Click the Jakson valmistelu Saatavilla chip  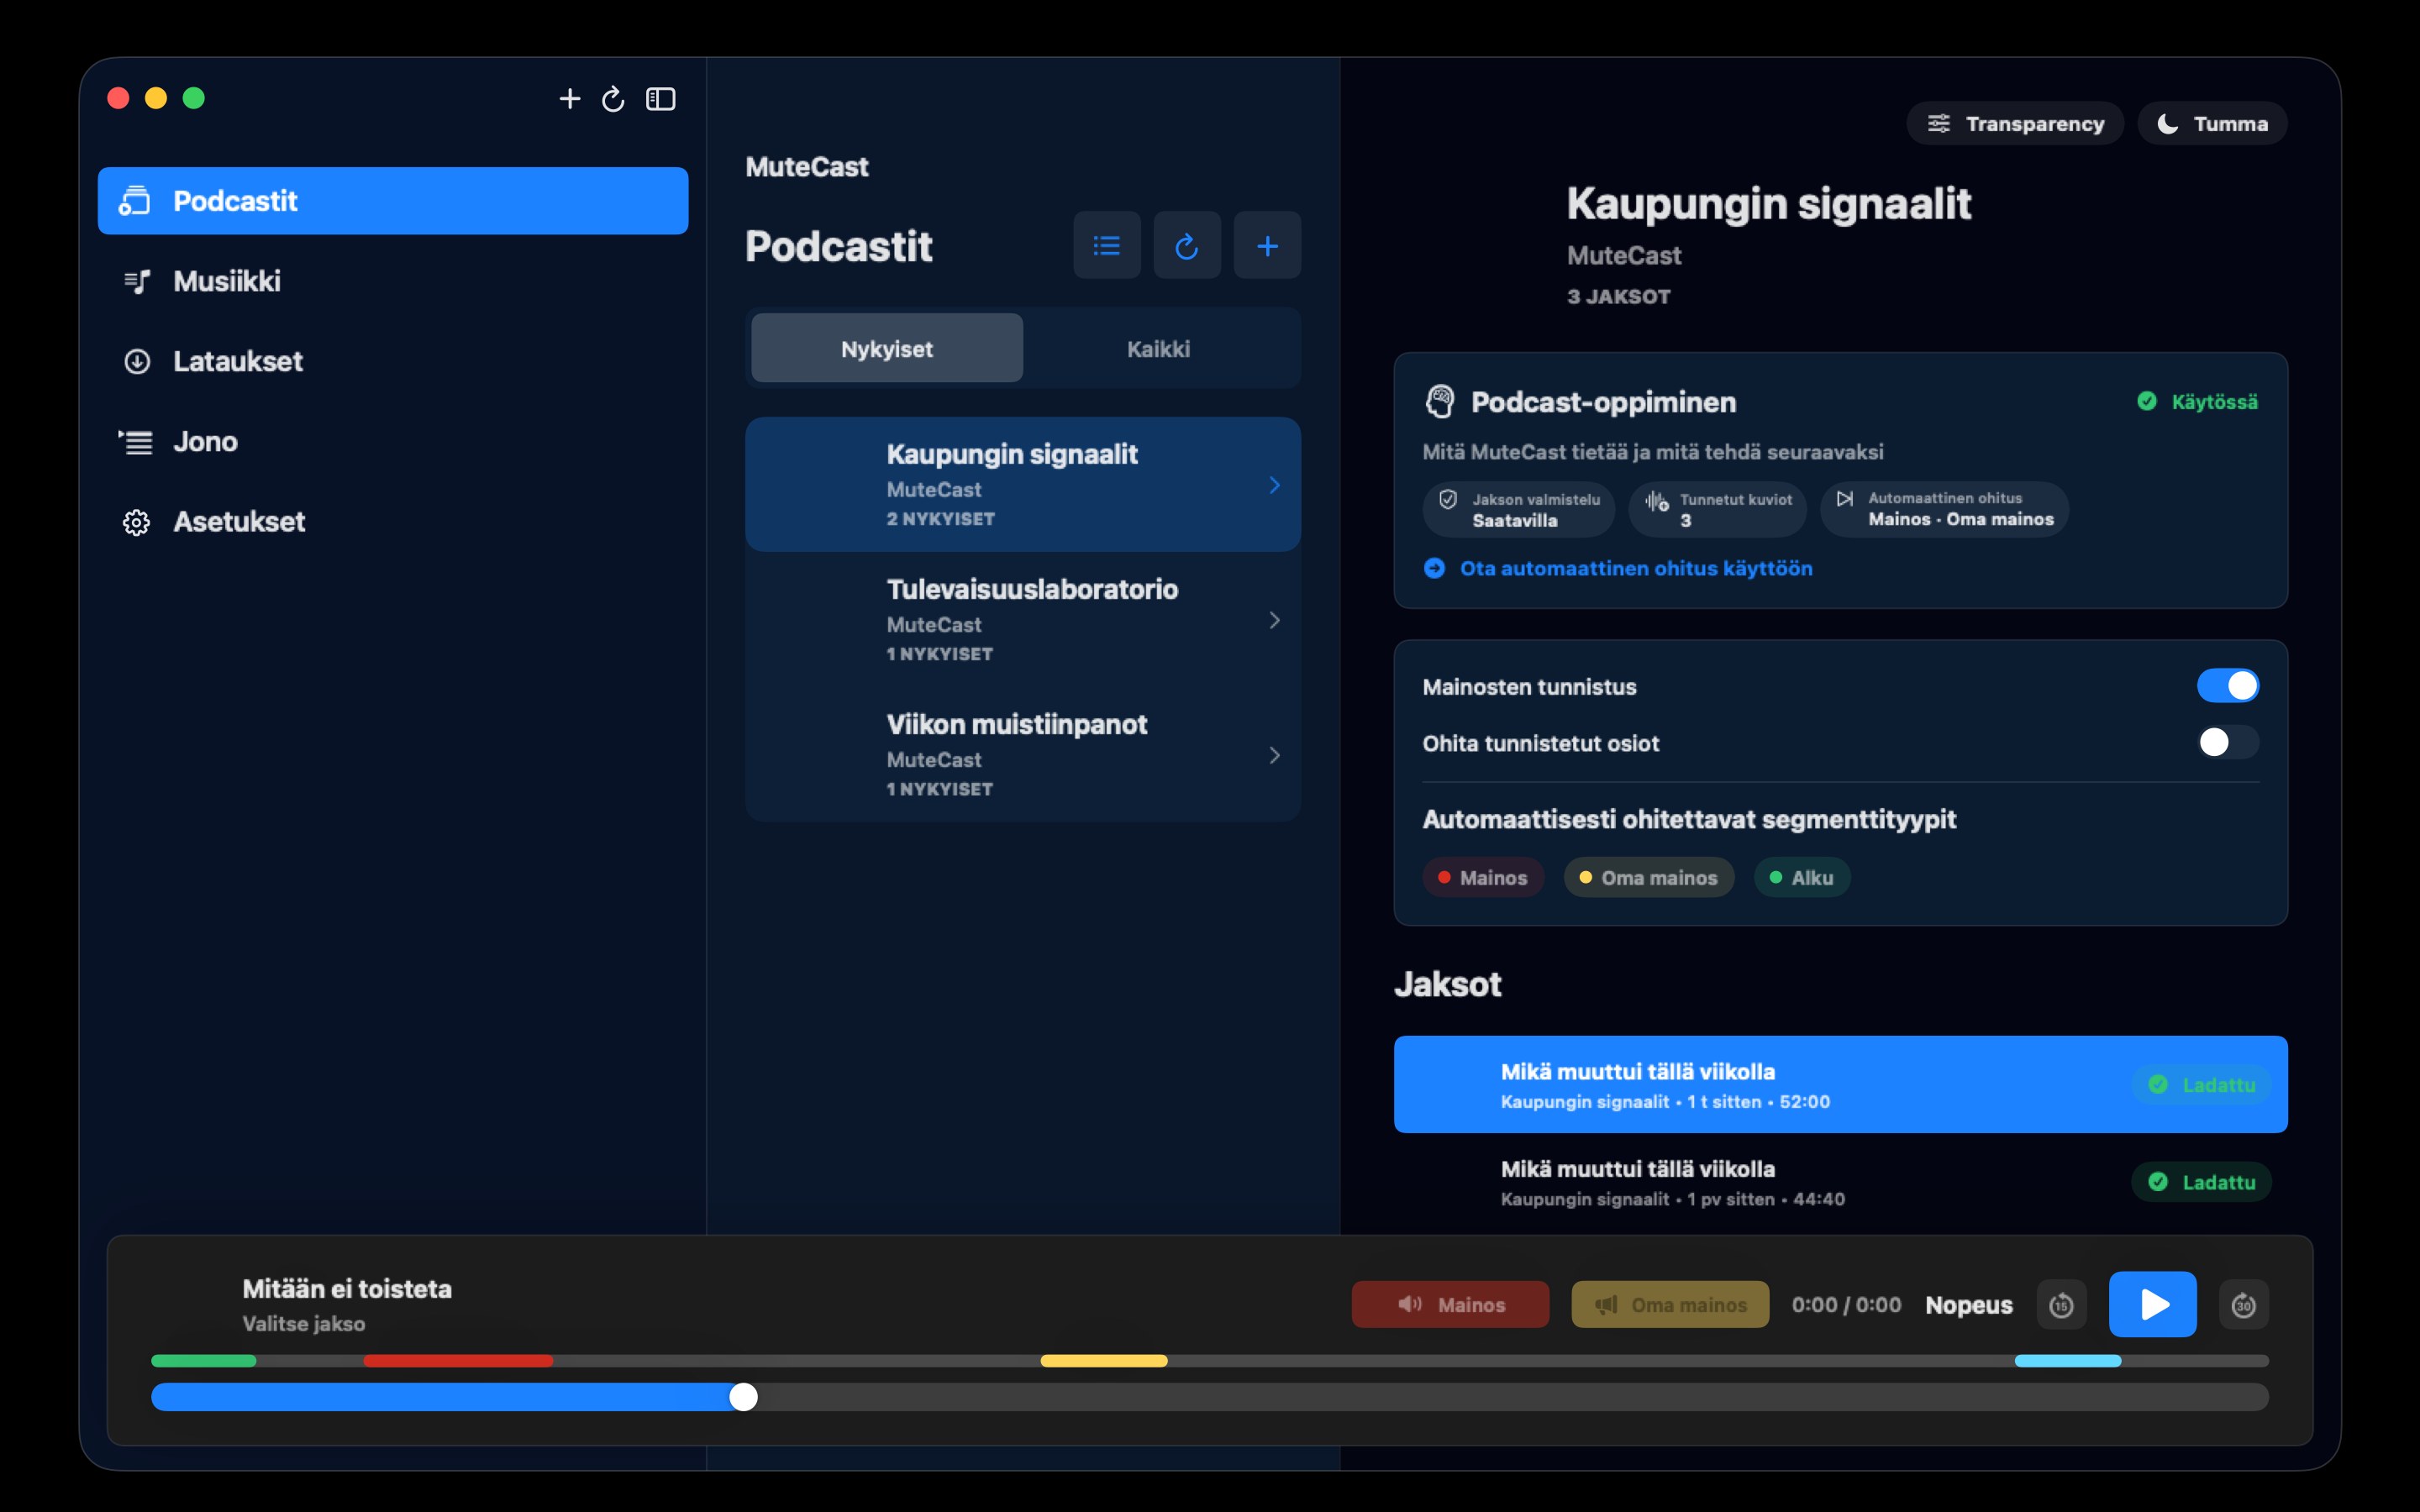[x=1518, y=510]
